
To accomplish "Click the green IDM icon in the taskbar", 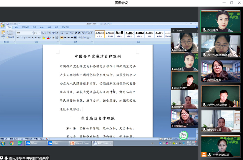I will pos(20,143).
